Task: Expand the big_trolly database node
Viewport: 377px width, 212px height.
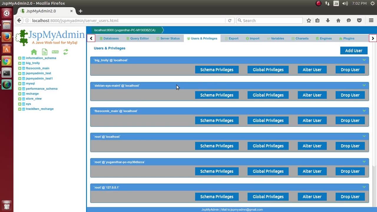Action: pyautogui.click(x=20, y=63)
